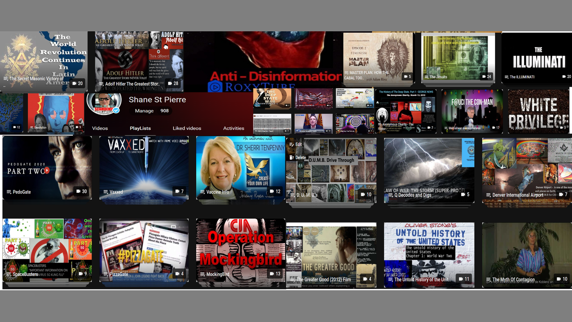The image size is (572, 322).
Task: Click the verified badge on the profile avatar
Action: pos(116,110)
